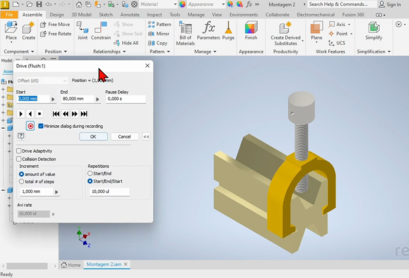Click the Pause Delay input field

click(126, 99)
